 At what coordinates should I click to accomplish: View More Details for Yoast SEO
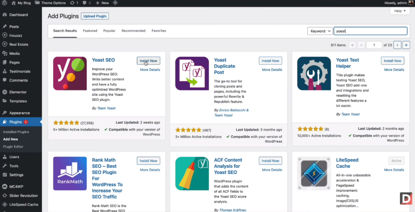coord(150,70)
